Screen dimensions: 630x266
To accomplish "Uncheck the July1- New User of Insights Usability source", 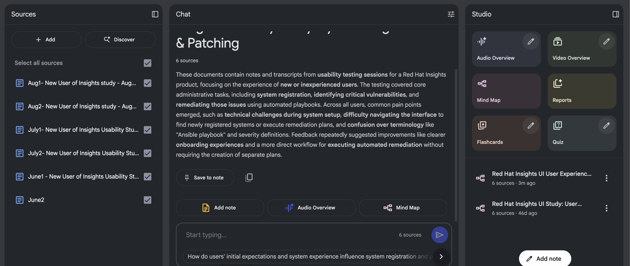I will click(147, 130).
